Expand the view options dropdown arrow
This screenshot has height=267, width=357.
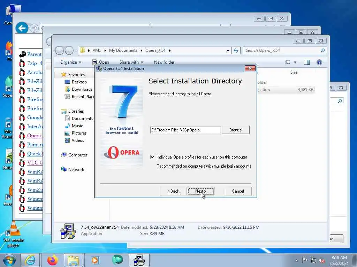[x=295, y=62]
